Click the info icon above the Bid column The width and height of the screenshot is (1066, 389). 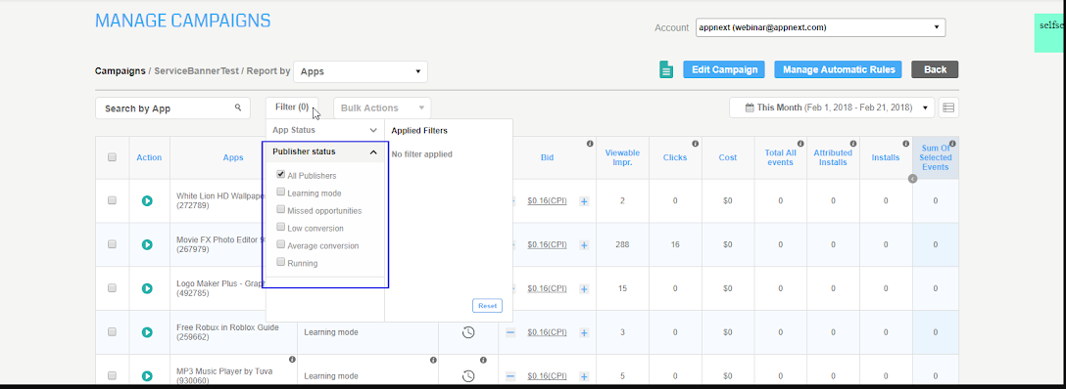click(590, 144)
